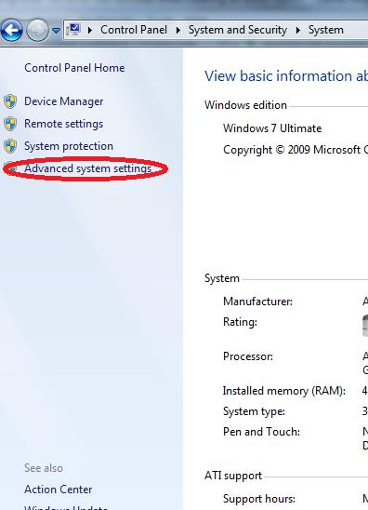The width and height of the screenshot is (368, 510).
Task: Open Remote settings link
Action: 64,124
